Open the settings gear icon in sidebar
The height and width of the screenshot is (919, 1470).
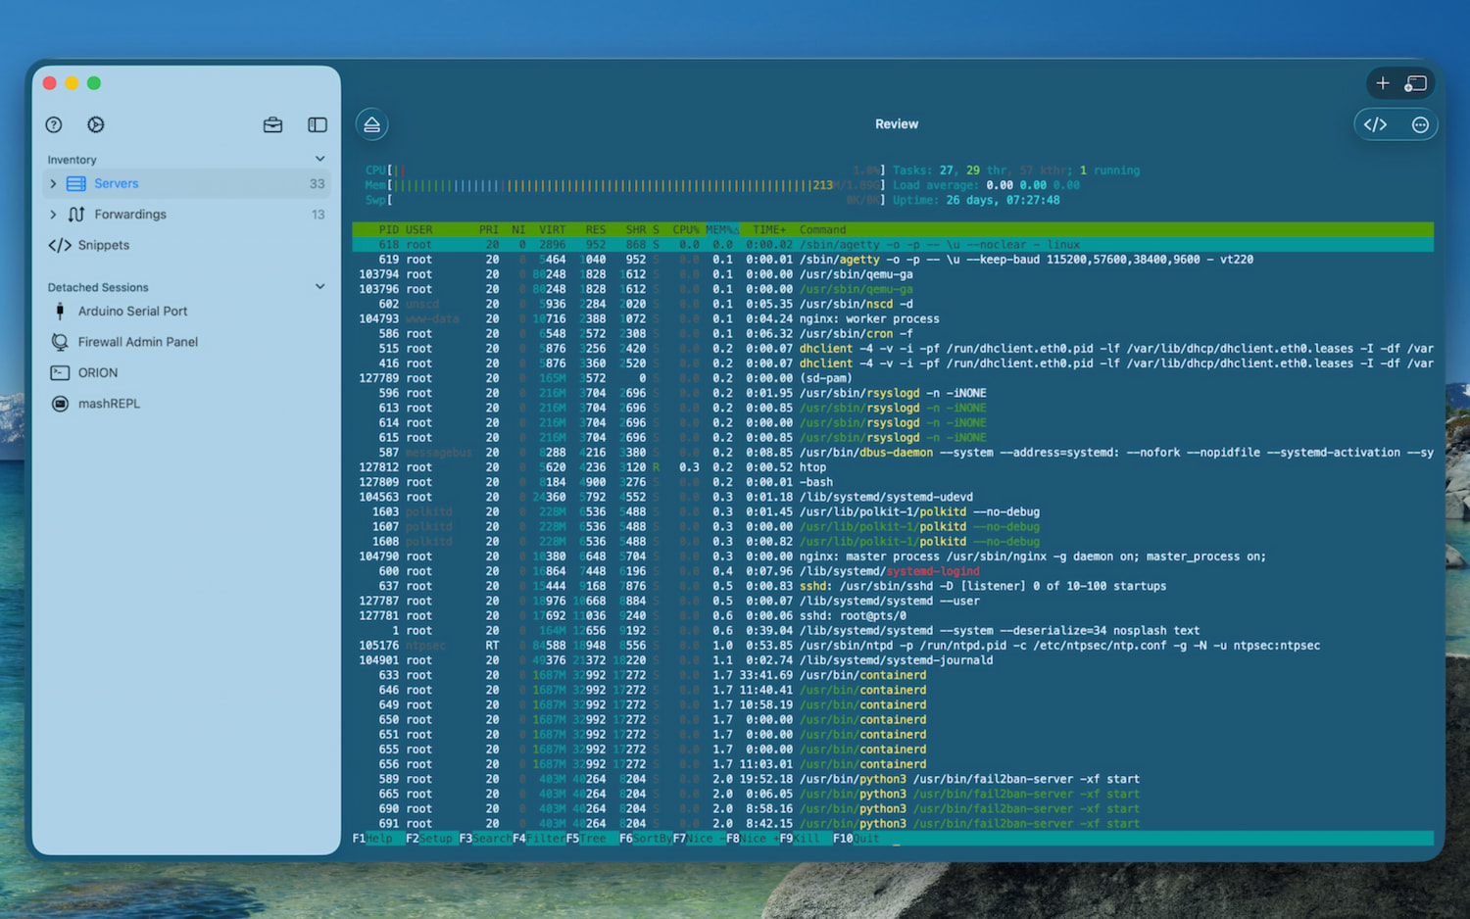click(95, 124)
